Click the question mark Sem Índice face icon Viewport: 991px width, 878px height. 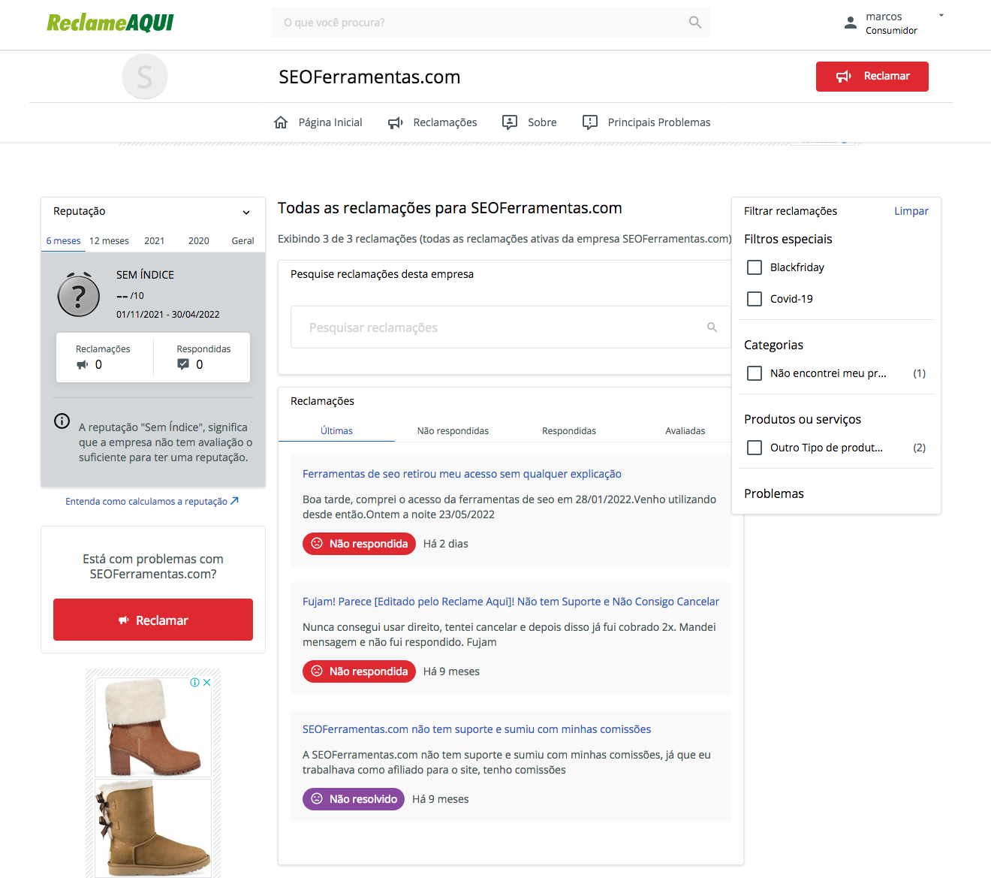(79, 295)
